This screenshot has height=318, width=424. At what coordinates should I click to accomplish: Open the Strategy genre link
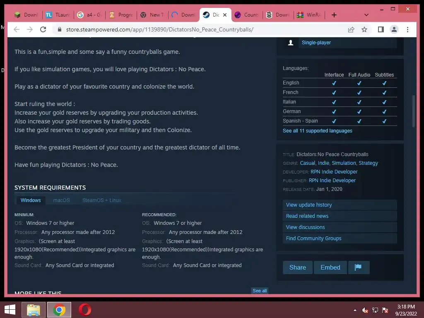pyautogui.click(x=368, y=163)
